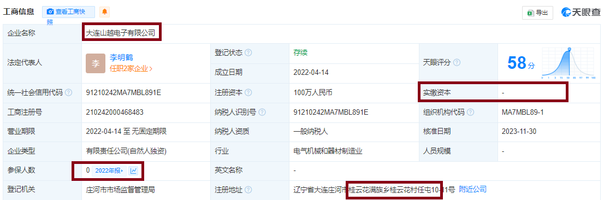This screenshot has height=200, width=604.
Task: Click help icon beside 登记状态
Action: (x=248, y=53)
